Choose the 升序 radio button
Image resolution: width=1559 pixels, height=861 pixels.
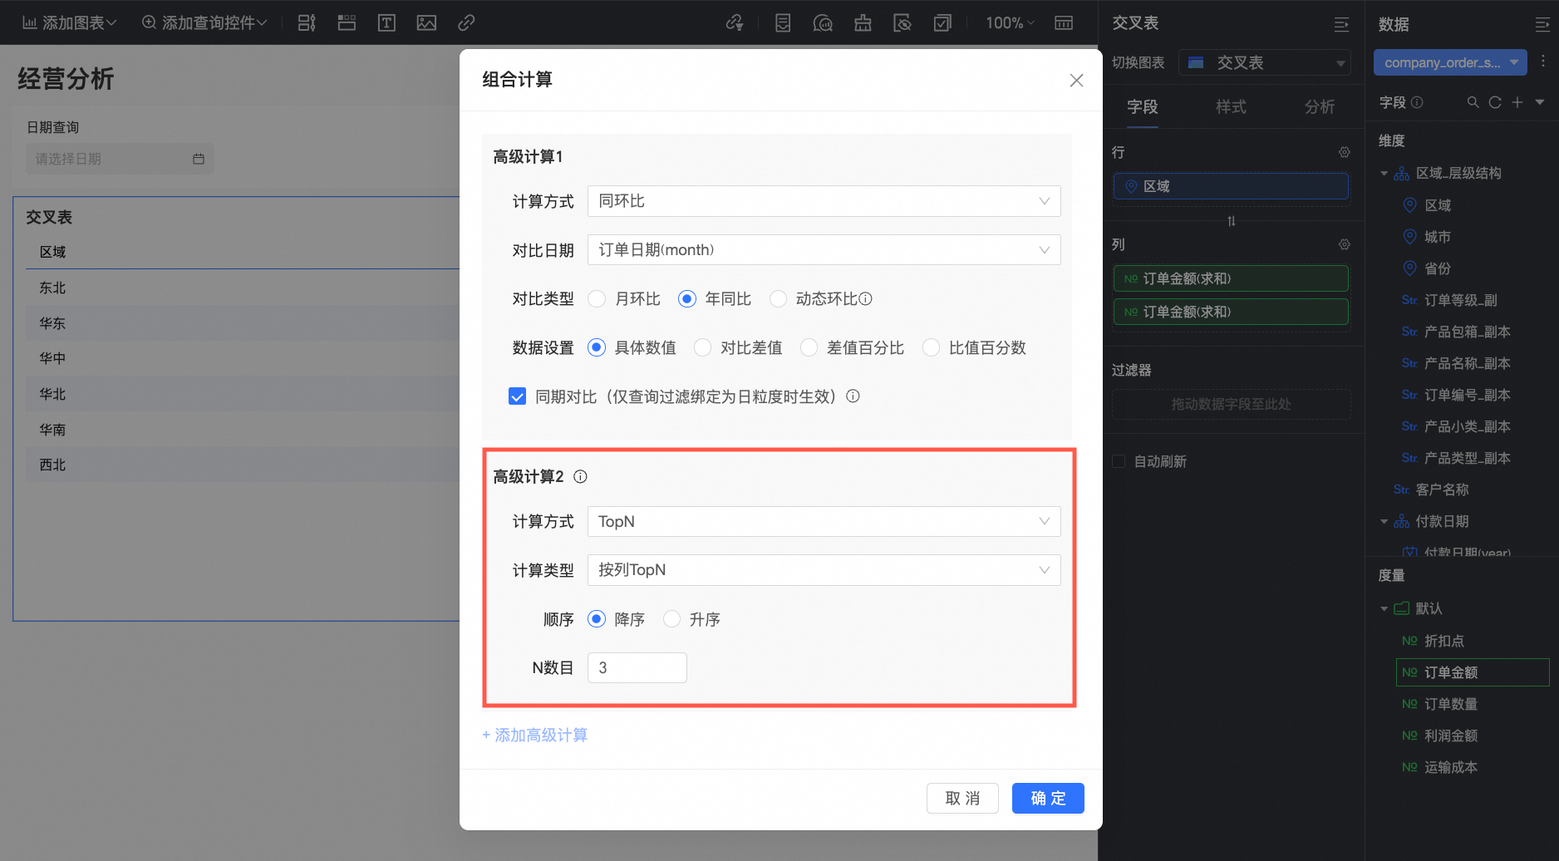(x=671, y=619)
